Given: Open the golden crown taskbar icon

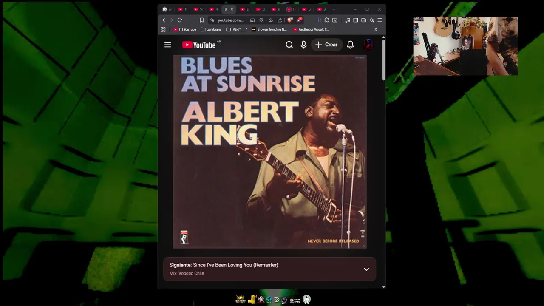Looking at the screenshot, I should (240, 300).
